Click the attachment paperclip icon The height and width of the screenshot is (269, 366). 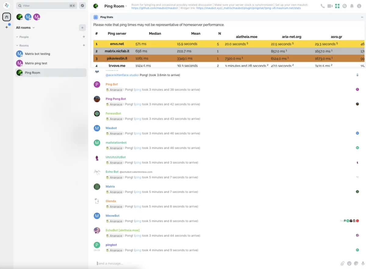[x=343, y=263]
